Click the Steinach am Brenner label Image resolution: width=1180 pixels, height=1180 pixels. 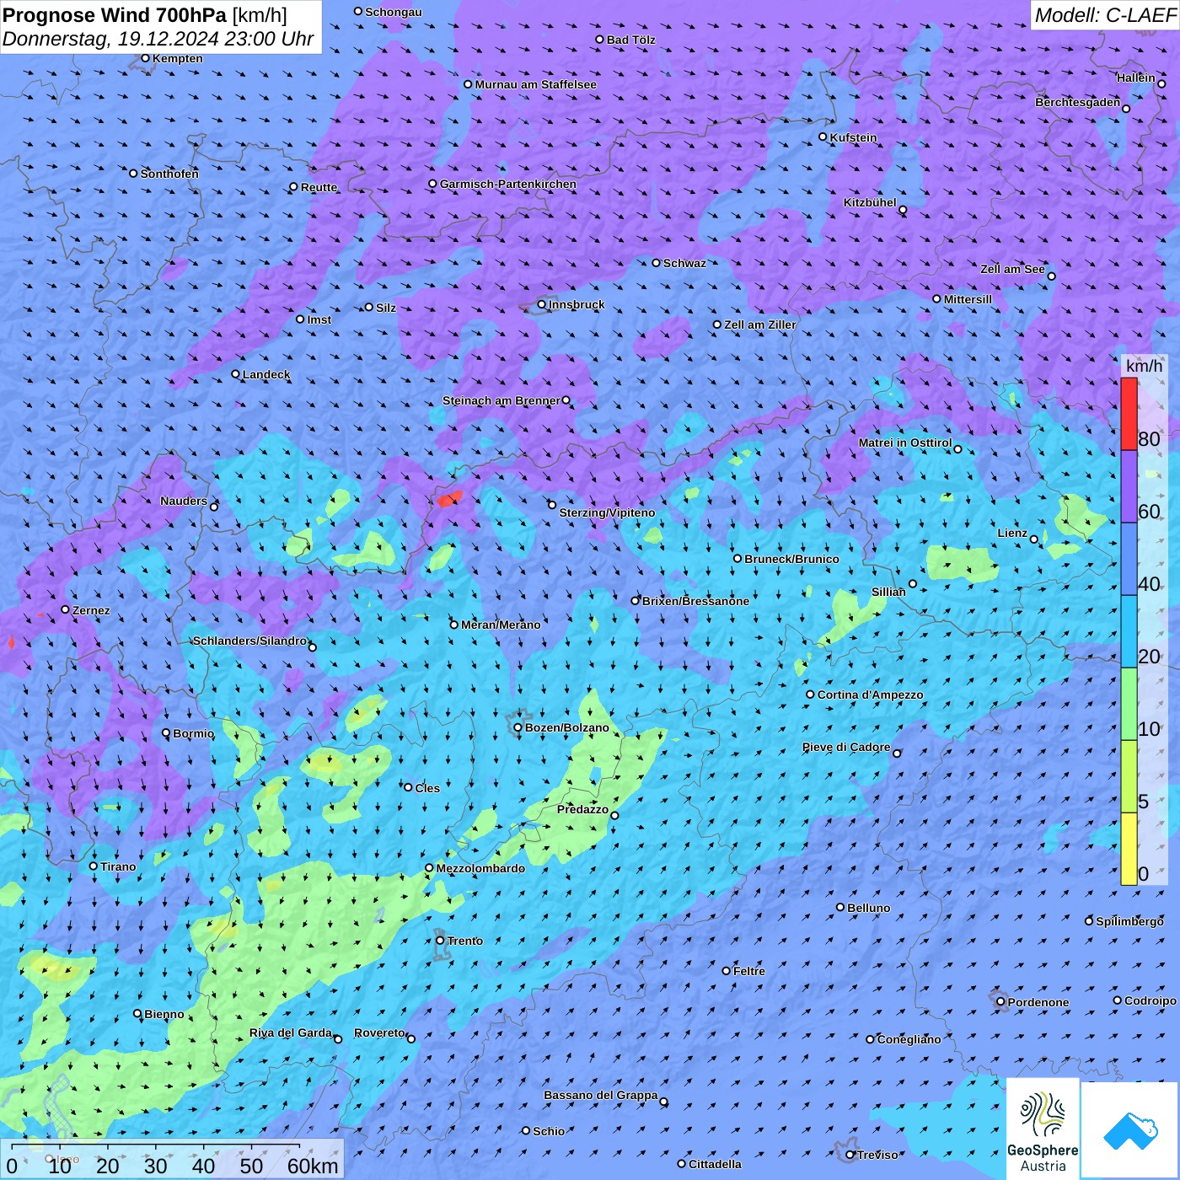[501, 400]
